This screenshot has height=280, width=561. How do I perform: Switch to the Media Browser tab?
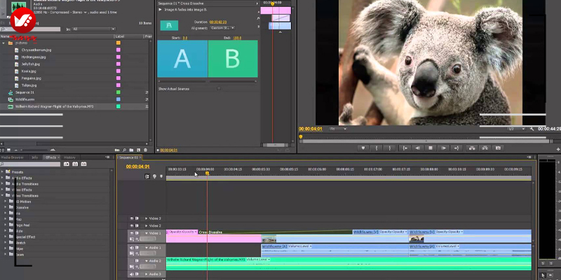pyautogui.click(x=12, y=157)
